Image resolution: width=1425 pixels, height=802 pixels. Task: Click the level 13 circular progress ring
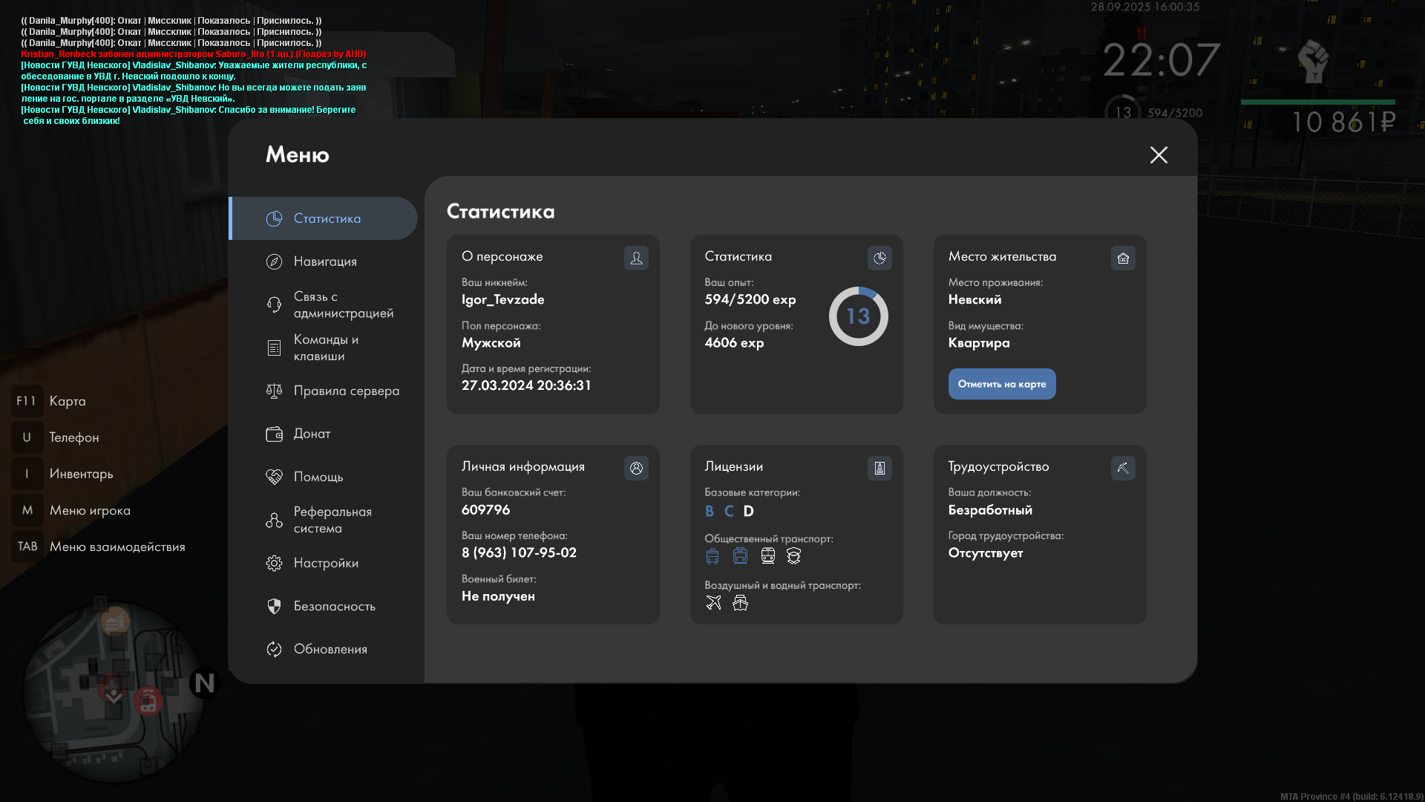tap(858, 316)
